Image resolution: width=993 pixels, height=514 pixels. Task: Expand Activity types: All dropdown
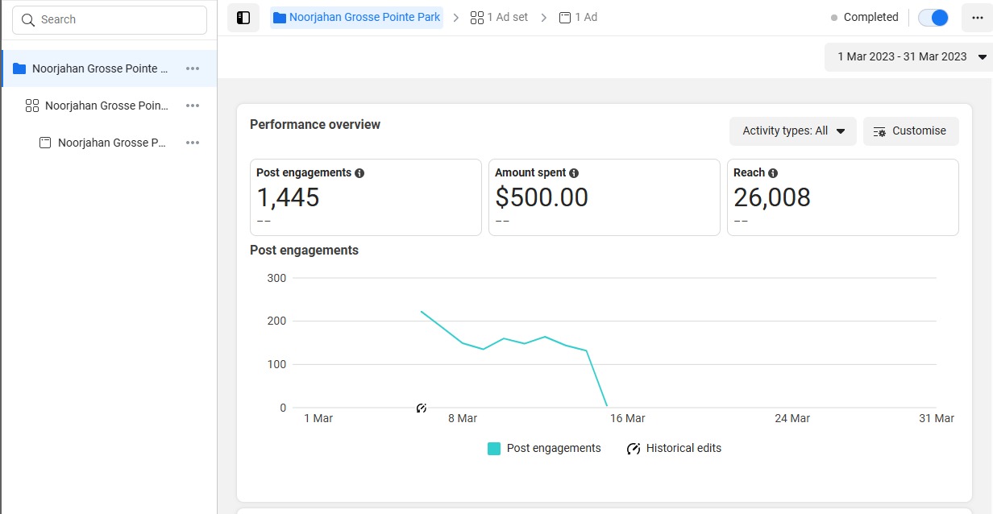coord(792,131)
